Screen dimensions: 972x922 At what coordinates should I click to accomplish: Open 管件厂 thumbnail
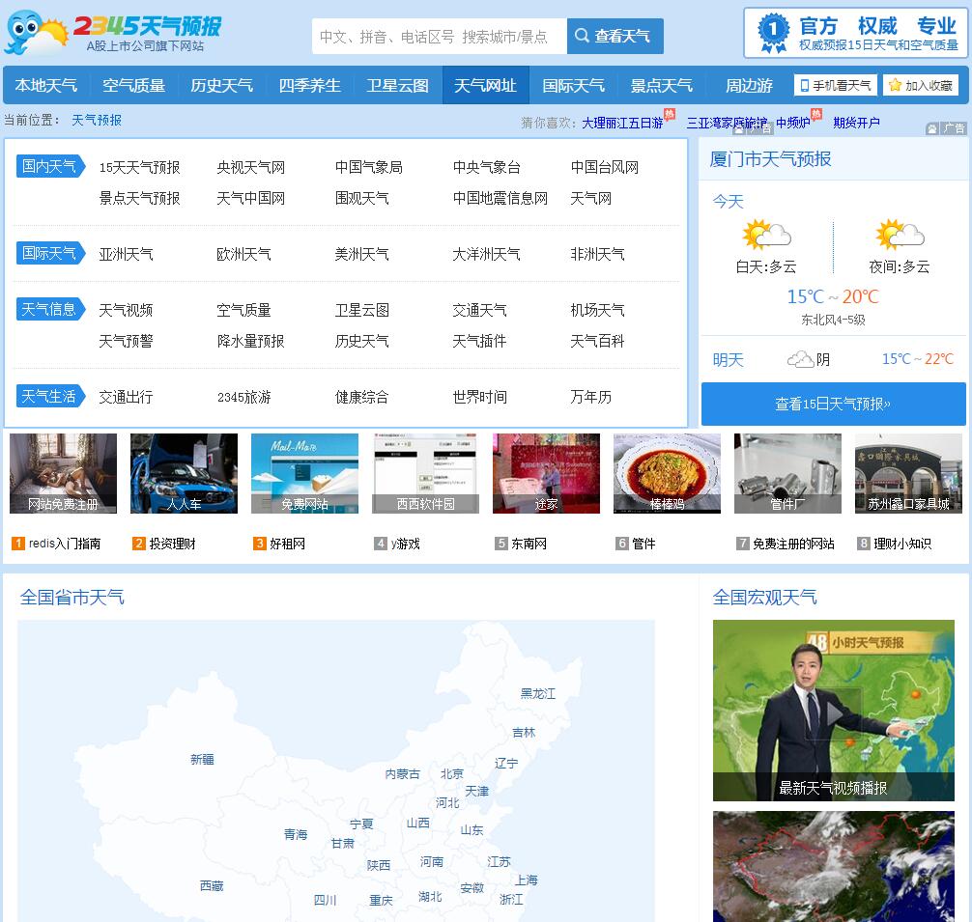click(x=787, y=473)
